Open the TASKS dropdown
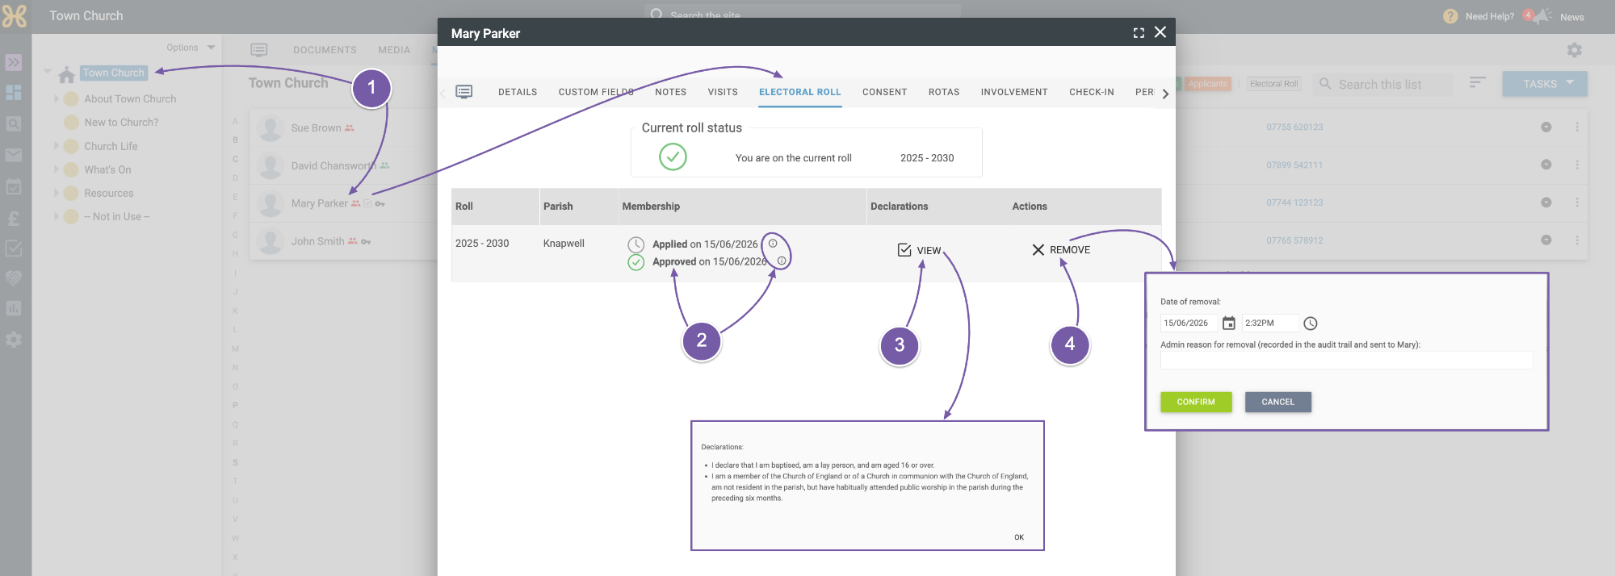This screenshot has height=576, width=1615. [1545, 84]
